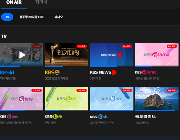
Task: Click ON AIR badge on 독도 thumbnail
Action: (172, 91)
